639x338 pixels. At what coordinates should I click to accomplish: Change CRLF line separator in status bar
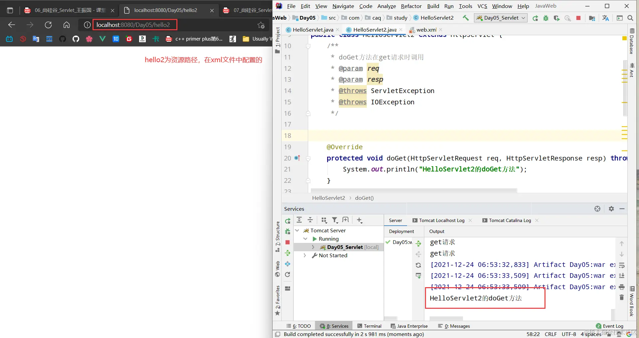550,334
